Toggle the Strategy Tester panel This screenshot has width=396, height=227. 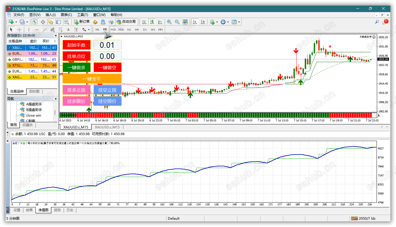pos(66,22)
